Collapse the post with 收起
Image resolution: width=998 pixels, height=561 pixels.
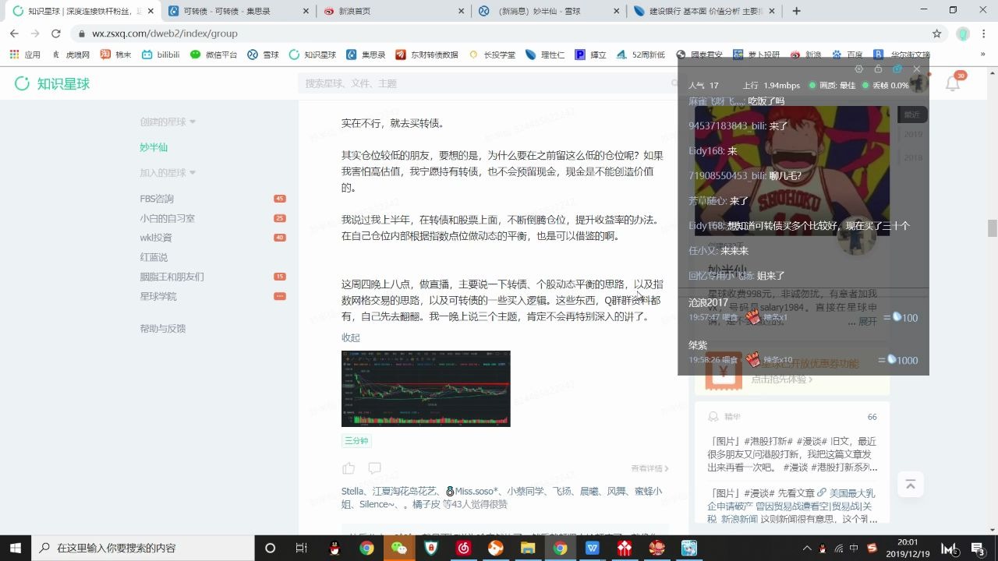(351, 337)
